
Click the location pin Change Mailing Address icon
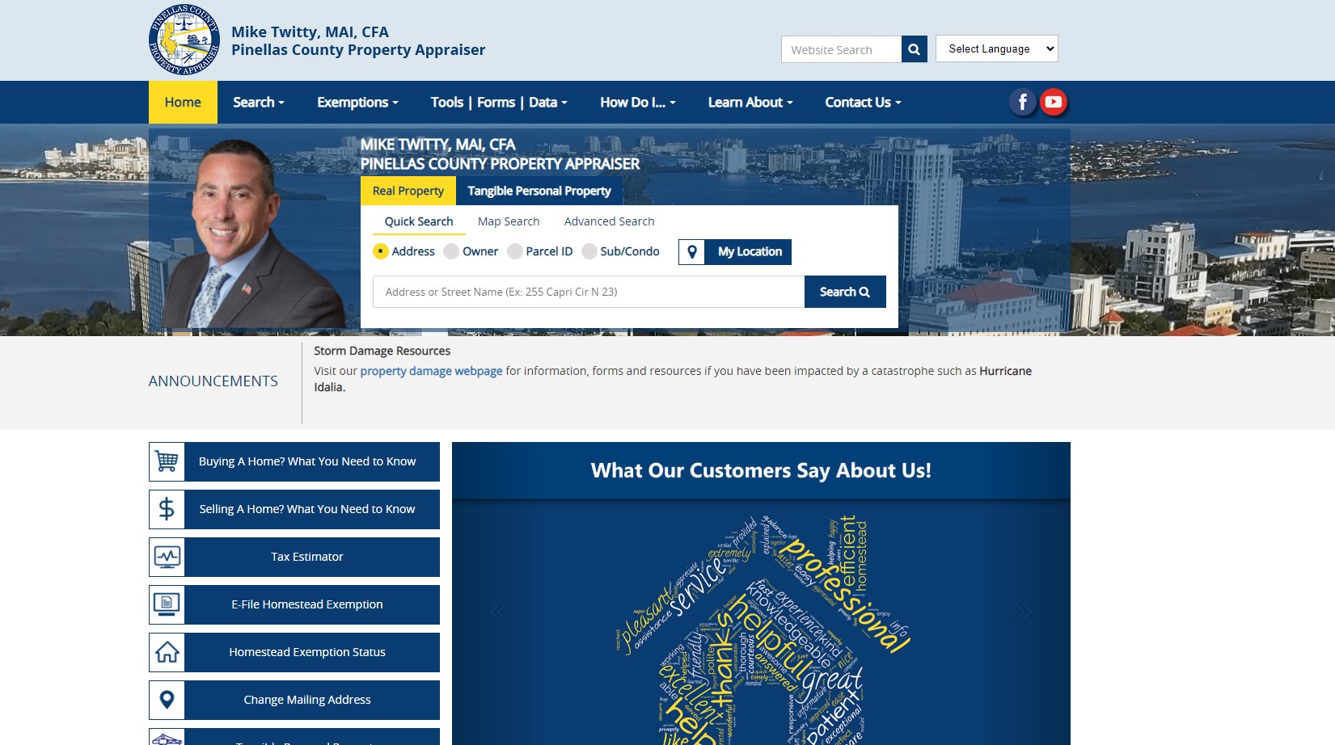point(167,700)
